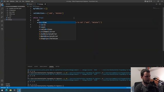Open the Help menu
164x92 pixels.
point(32,1)
